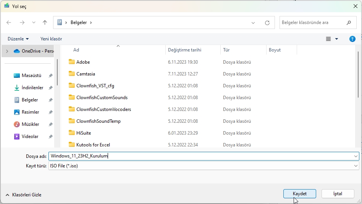The width and height of the screenshot is (362, 204).
Task: Click the pin icon next to Masaüstü
Action: [x=50, y=75]
